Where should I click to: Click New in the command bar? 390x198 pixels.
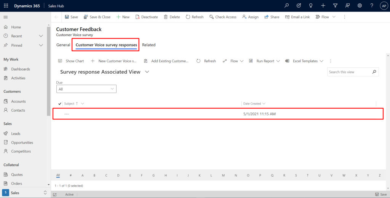click(123, 17)
